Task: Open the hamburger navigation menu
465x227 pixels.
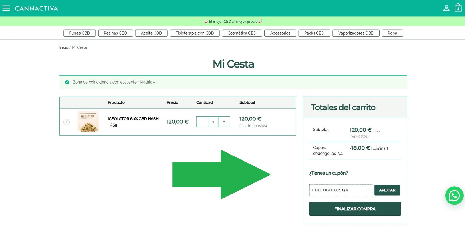Action: point(6,8)
